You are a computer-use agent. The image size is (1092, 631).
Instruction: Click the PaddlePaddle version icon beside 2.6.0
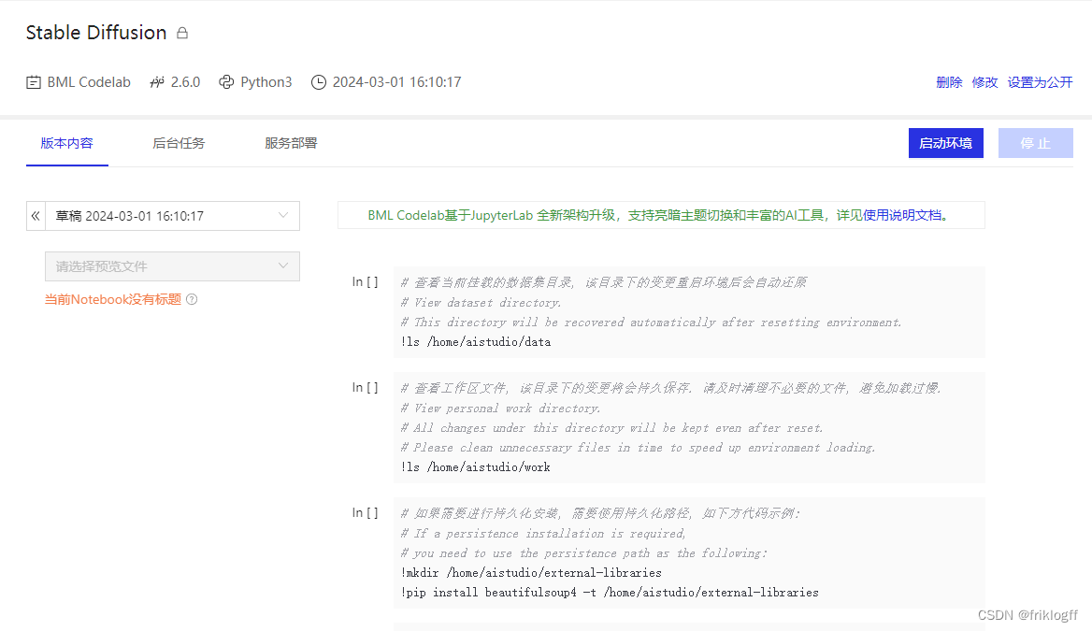pyautogui.click(x=157, y=82)
